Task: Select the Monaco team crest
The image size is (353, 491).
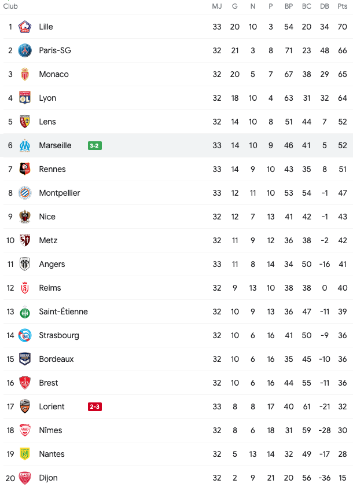Action: (x=25, y=74)
